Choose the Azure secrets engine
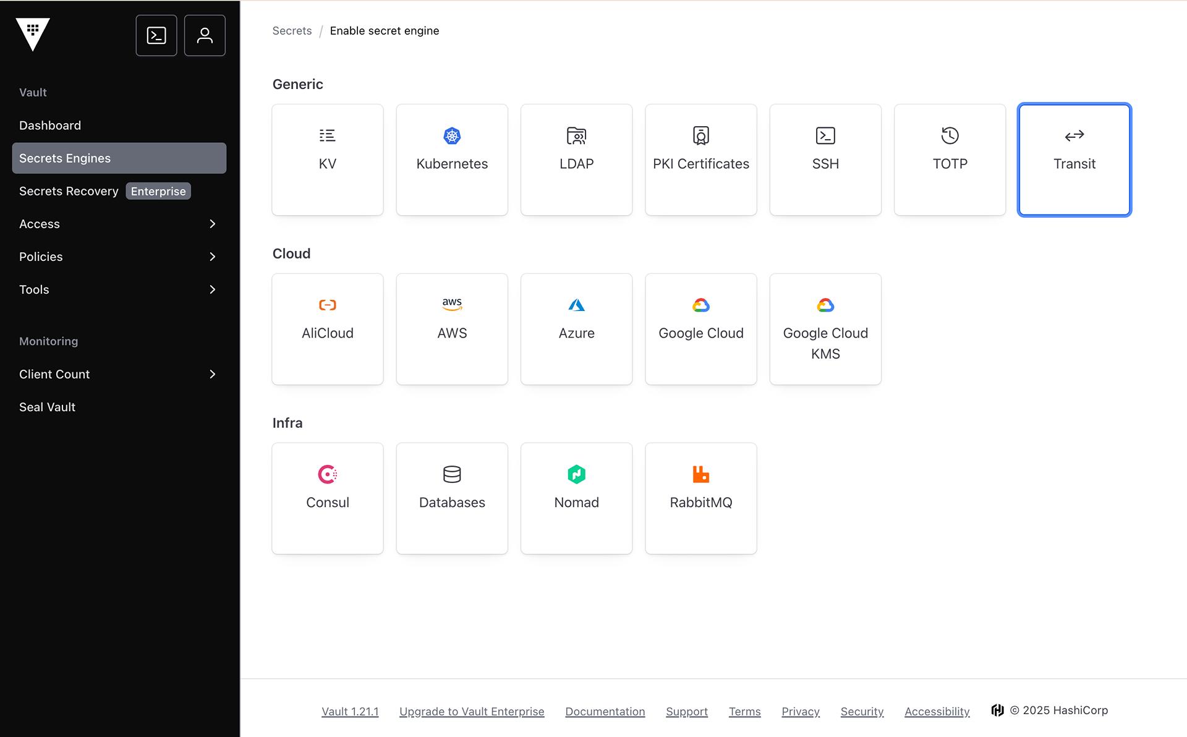1187x737 pixels. pyautogui.click(x=576, y=329)
